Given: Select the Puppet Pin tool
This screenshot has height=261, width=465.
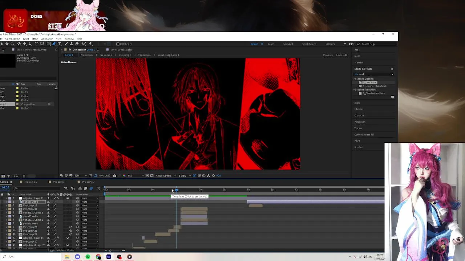Looking at the screenshot, I should [x=90, y=44].
